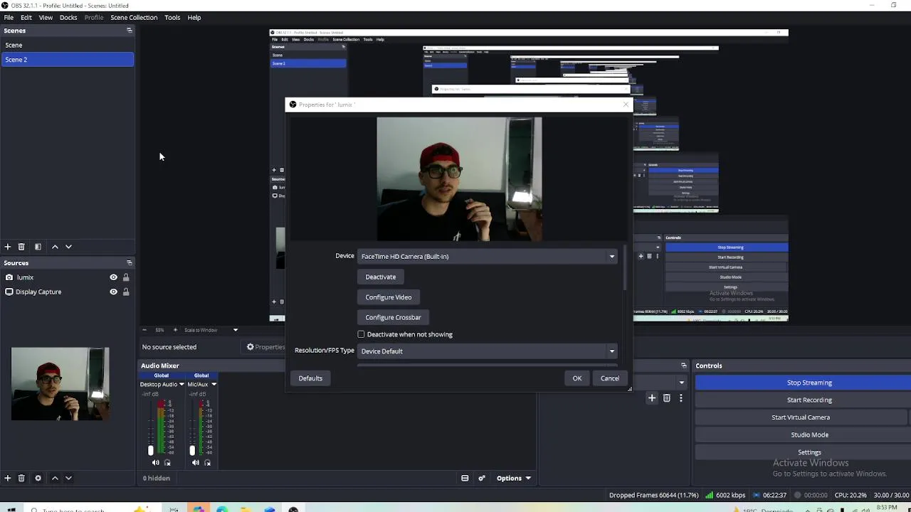
Task: Remove the scene transition with the trash icon
Action: coord(667,398)
